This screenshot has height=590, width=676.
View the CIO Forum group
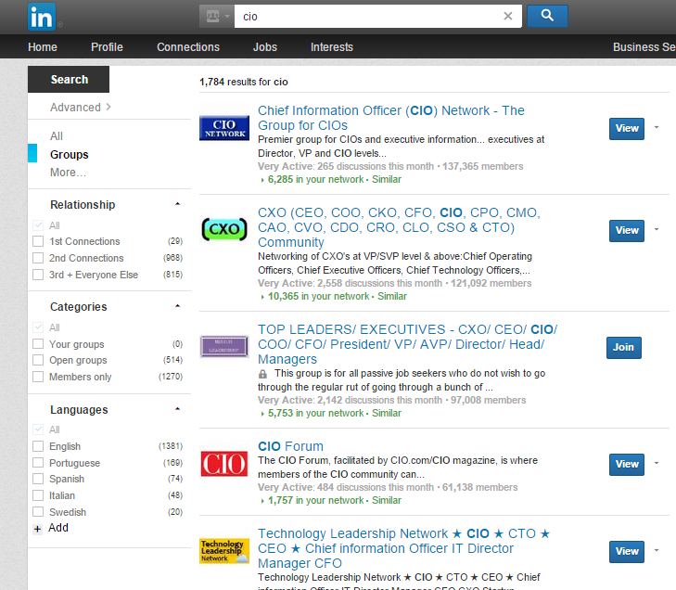(x=627, y=464)
